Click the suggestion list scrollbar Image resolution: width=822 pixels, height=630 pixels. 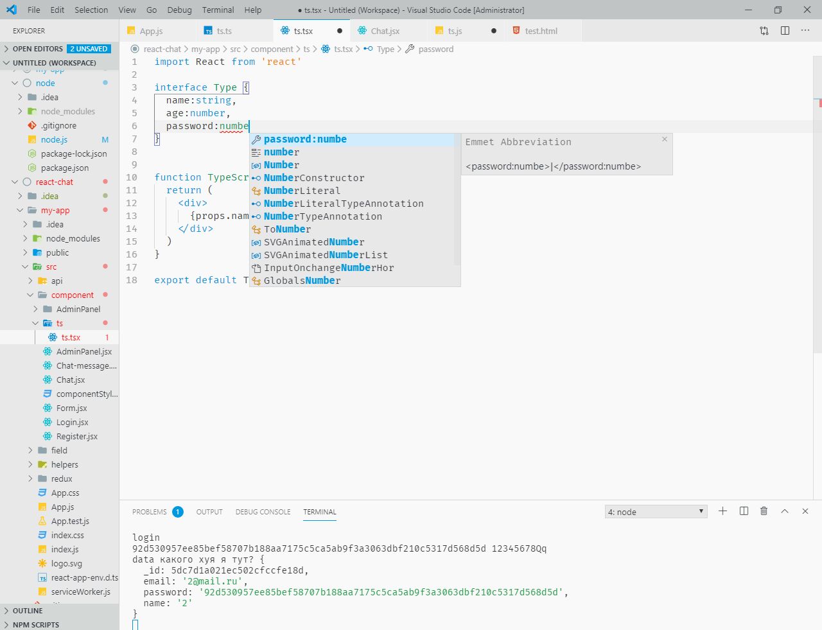457,199
